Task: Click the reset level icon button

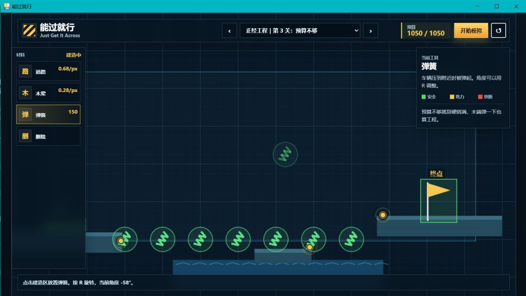Action: tap(499, 31)
